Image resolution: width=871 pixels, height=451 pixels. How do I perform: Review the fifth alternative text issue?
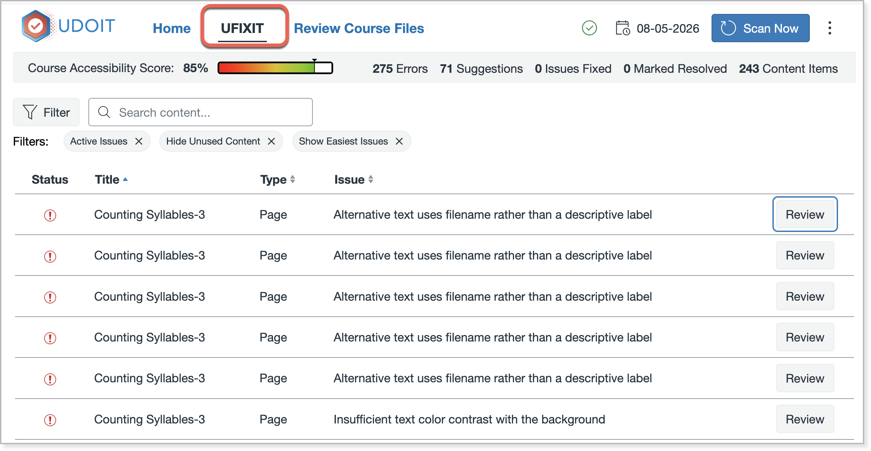pyautogui.click(x=805, y=378)
